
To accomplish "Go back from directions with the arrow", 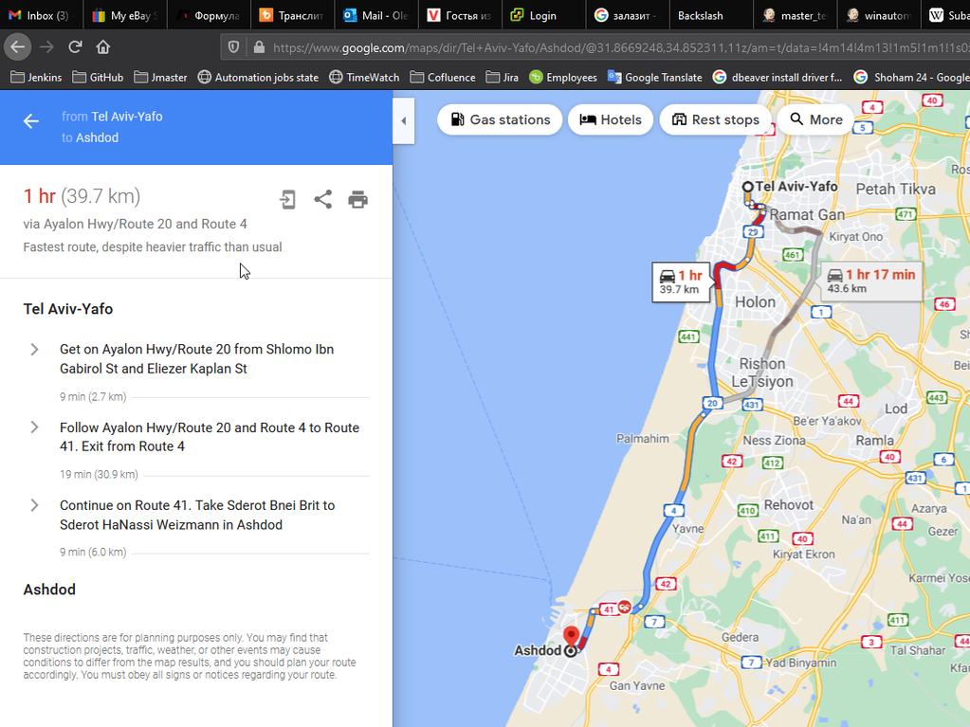I will coord(31,121).
